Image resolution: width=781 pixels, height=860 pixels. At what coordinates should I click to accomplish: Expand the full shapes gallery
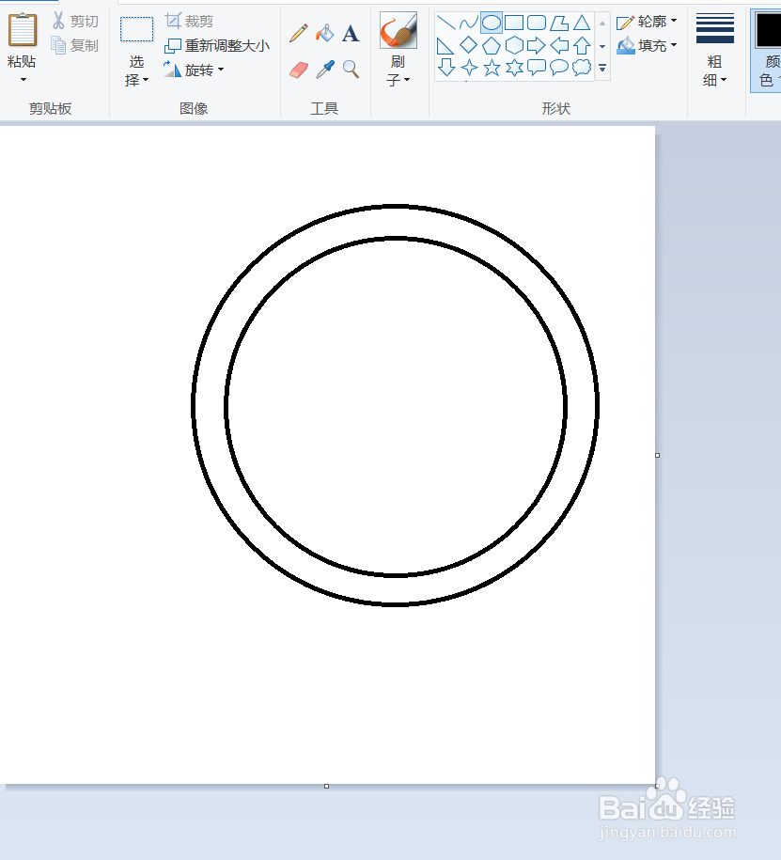click(x=602, y=68)
